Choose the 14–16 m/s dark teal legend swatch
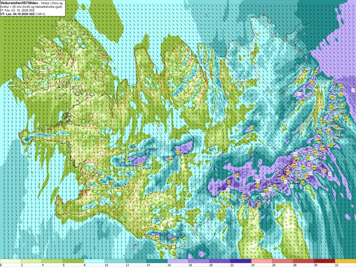Viewport: 356px width, 267px height. click(157, 261)
